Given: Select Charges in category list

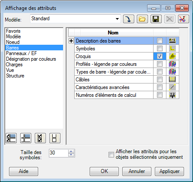Looking at the screenshot, I should point(14,65).
